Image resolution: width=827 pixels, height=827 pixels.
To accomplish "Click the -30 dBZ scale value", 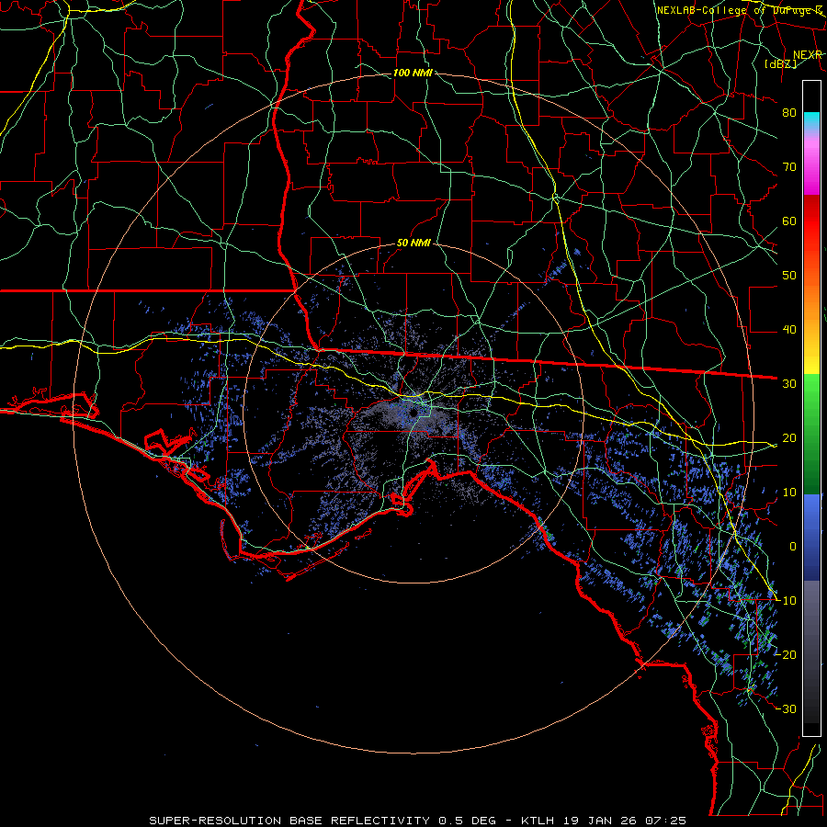I will [786, 708].
